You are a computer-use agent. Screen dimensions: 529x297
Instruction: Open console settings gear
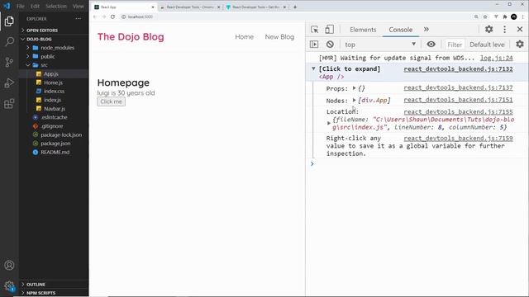[x=520, y=44]
